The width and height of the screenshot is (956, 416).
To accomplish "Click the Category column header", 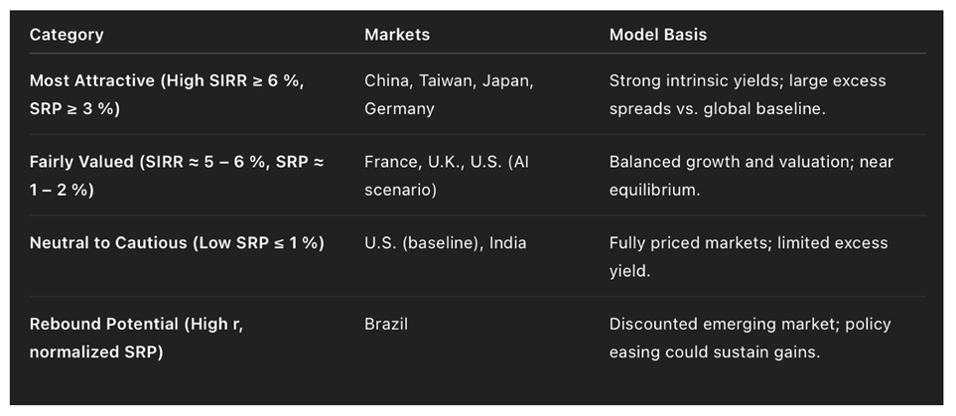I will pyautogui.click(x=67, y=35).
